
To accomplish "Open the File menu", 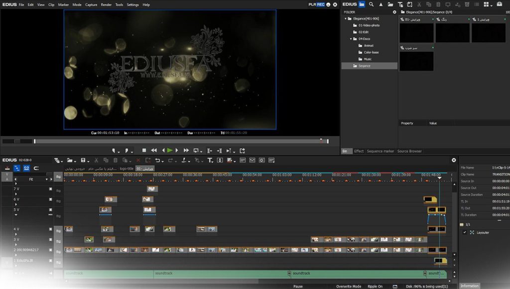I will (21, 4).
